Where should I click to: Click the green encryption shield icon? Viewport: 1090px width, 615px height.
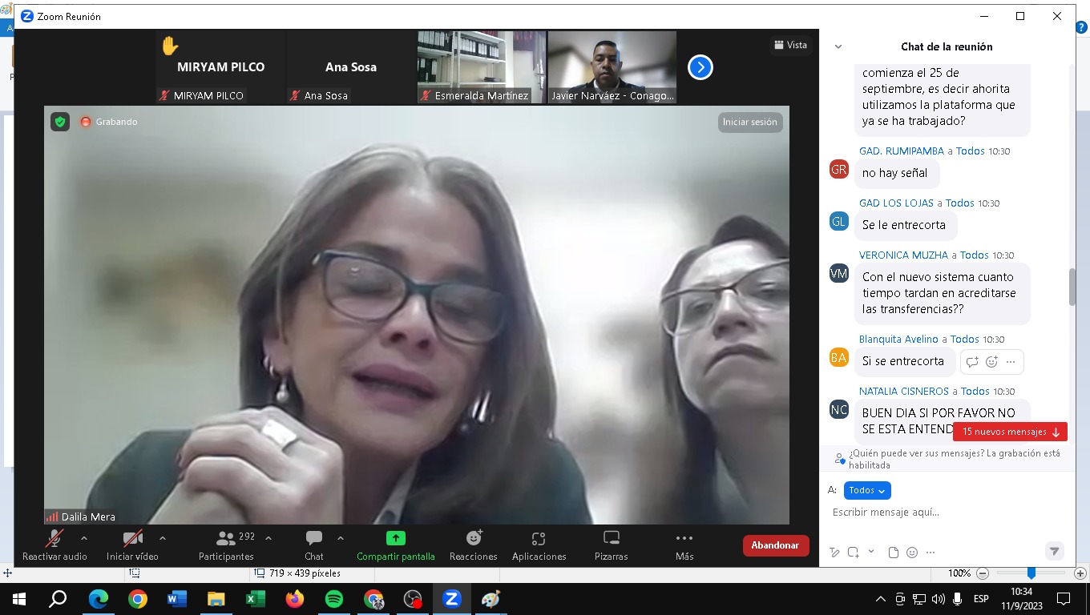pyautogui.click(x=60, y=122)
